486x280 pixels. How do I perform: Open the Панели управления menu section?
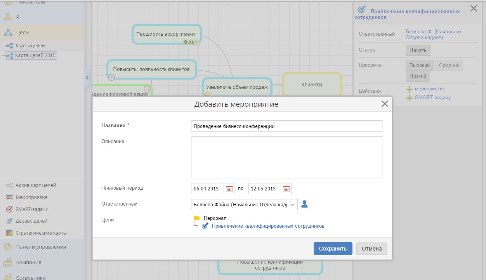(41, 247)
